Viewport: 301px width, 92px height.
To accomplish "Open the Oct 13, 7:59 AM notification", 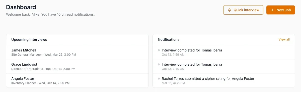I will point(224,52).
